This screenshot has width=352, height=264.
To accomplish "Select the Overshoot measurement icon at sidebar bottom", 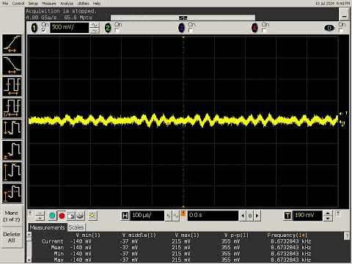I will coord(12,193).
